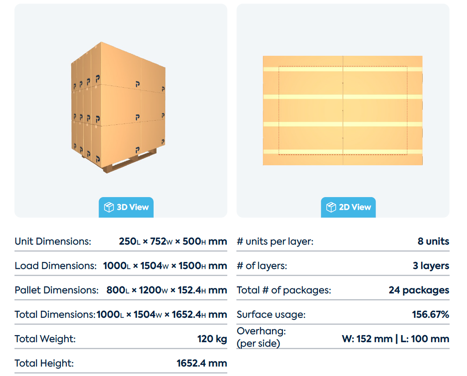Select the Load Dimensions row

[121, 266]
